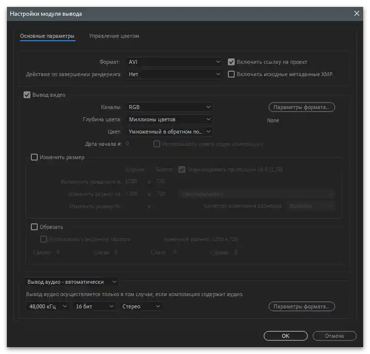The image size is (370, 354).
Task: Click the Глубина цвета: label text
Action: [x=102, y=119]
